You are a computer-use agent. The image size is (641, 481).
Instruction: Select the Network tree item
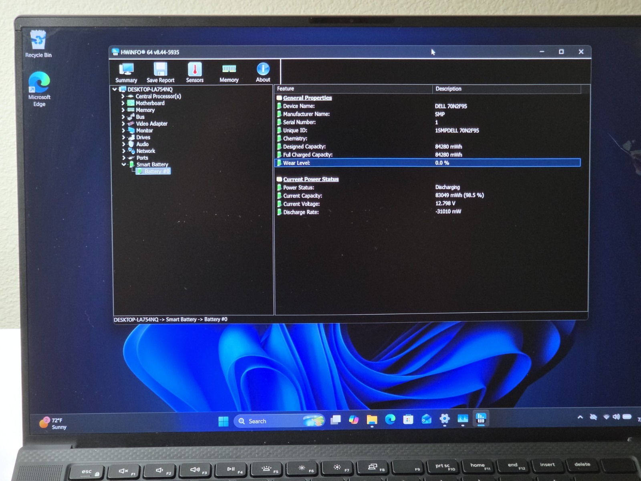145,151
